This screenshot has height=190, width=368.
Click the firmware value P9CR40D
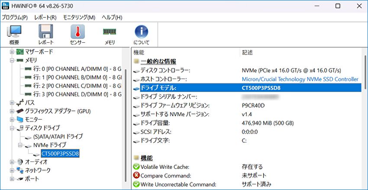point(253,106)
